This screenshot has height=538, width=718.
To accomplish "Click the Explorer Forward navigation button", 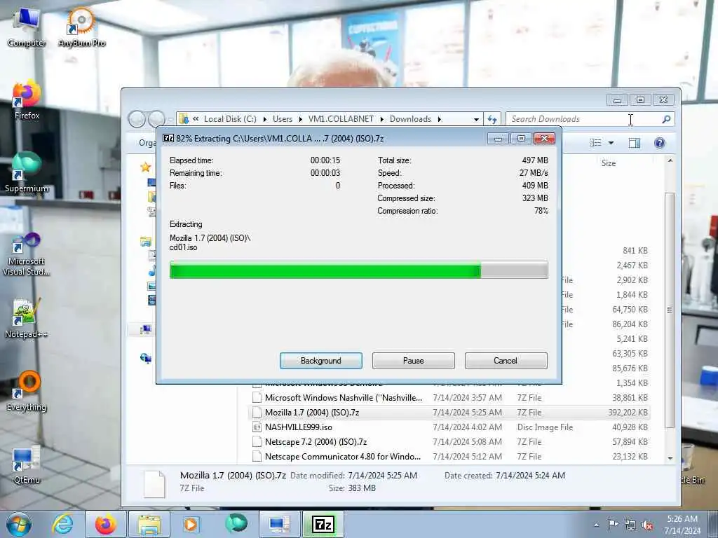I will pyautogui.click(x=156, y=119).
